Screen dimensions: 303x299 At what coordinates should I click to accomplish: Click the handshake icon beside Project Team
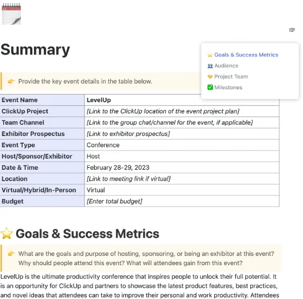pyautogui.click(x=210, y=76)
